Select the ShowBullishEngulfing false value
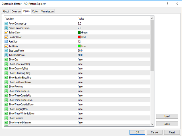Image resolution: width=182 pixels, height=136 pixels. pyautogui.click(x=80, y=73)
